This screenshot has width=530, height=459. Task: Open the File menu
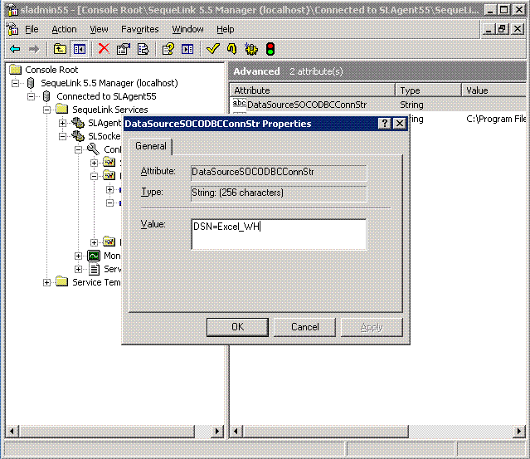click(x=32, y=29)
